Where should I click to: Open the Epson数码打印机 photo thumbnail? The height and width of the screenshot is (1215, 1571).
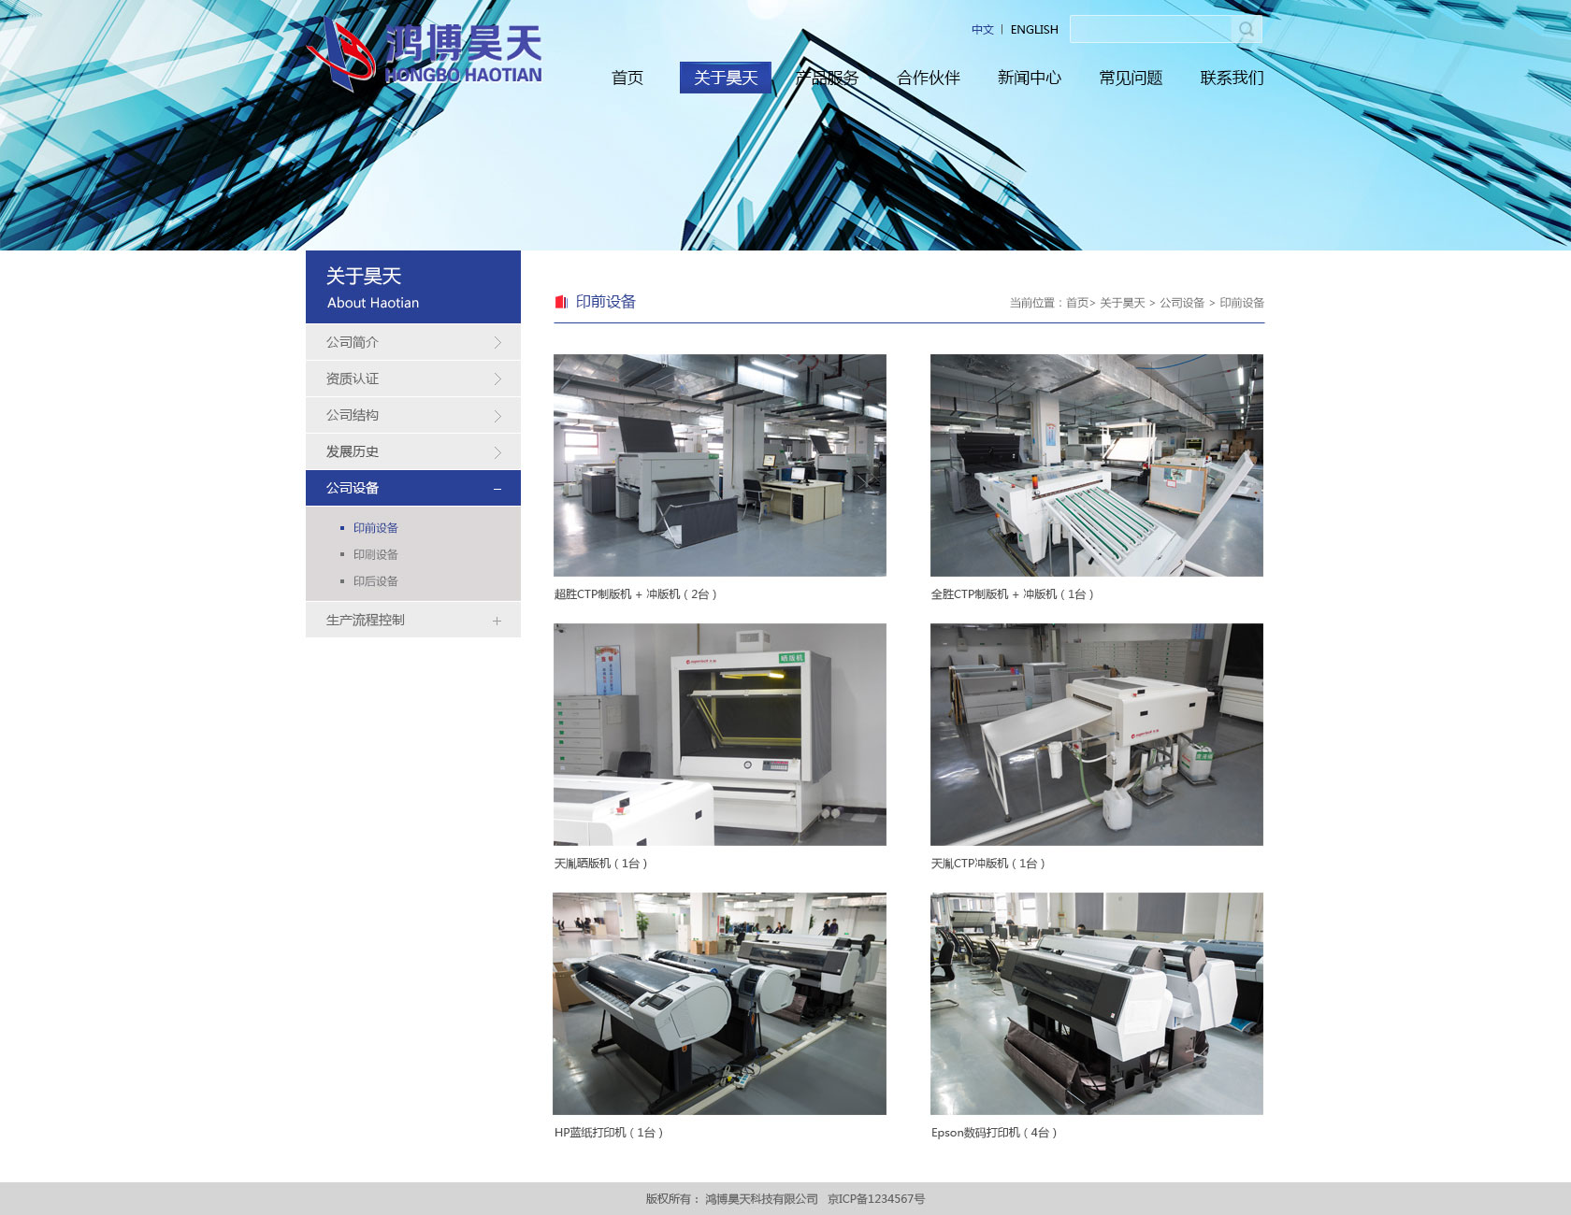pyautogui.click(x=1096, y=1003)
